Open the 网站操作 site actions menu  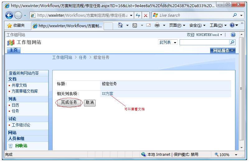click(x=223, y=50)
